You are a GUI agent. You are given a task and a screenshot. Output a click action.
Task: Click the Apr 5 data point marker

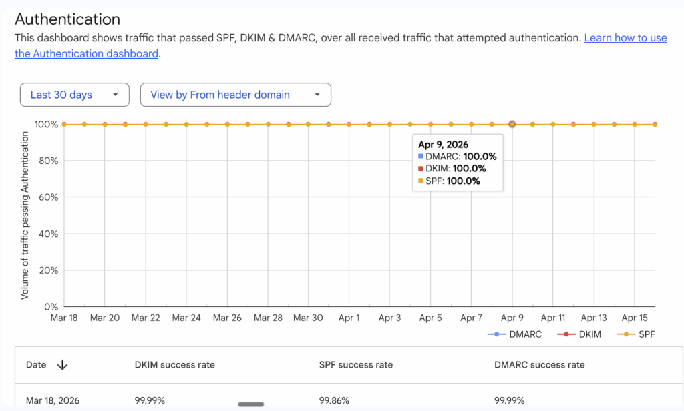pyautogui.click(x=431, y=124)
